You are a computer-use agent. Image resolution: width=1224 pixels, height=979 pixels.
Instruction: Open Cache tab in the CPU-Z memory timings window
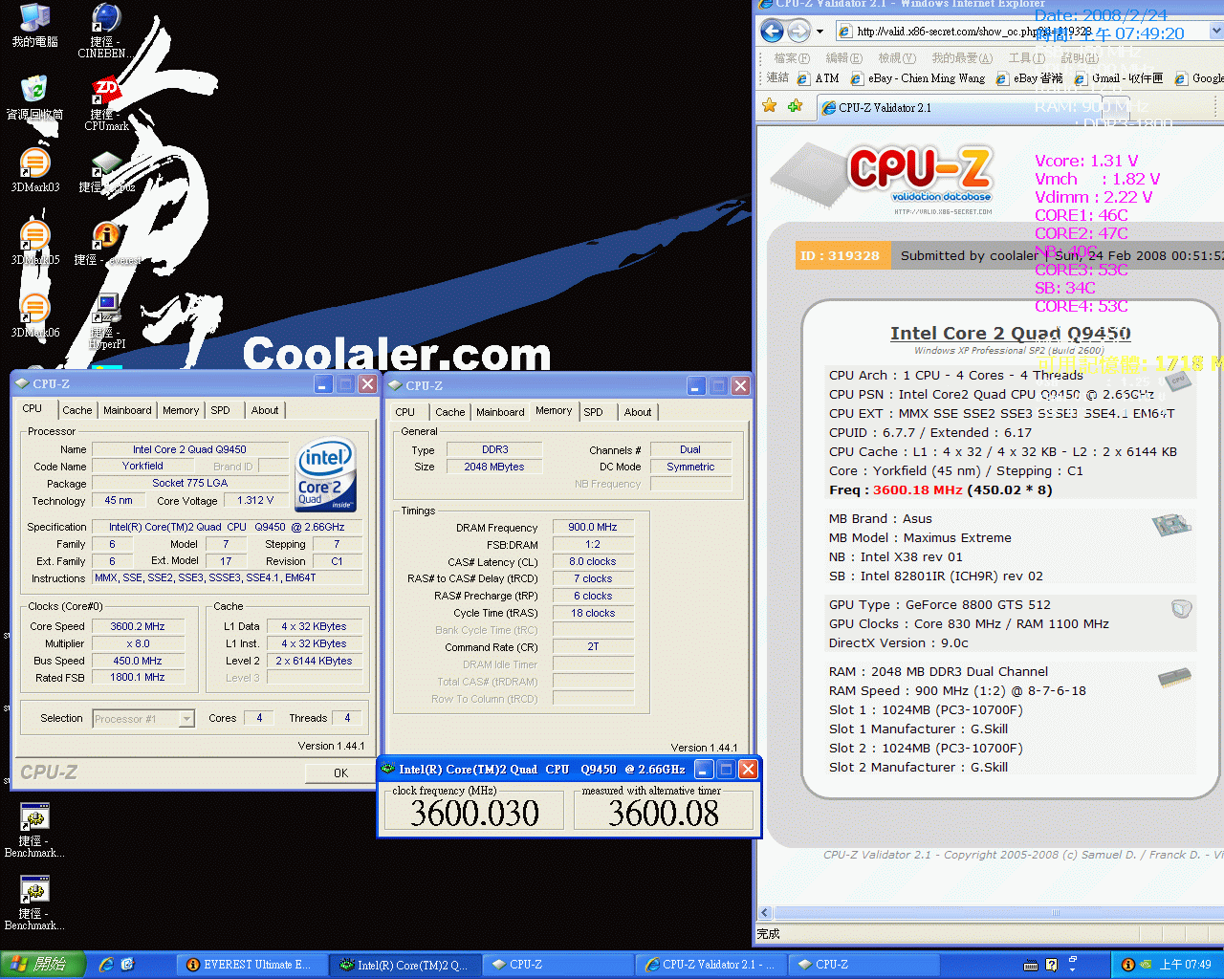450,412
